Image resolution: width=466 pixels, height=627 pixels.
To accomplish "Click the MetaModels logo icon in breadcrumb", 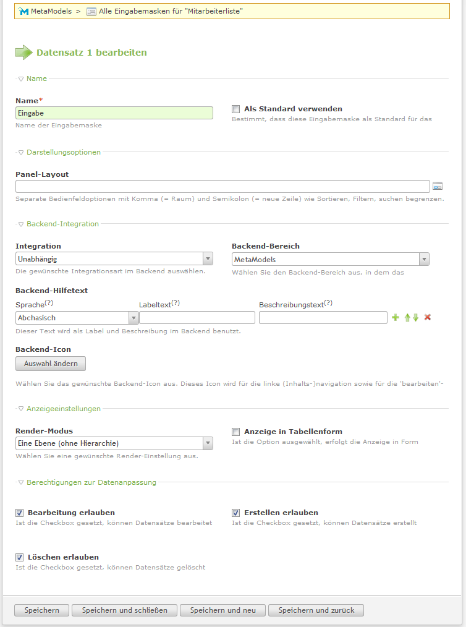I will 23,11.
